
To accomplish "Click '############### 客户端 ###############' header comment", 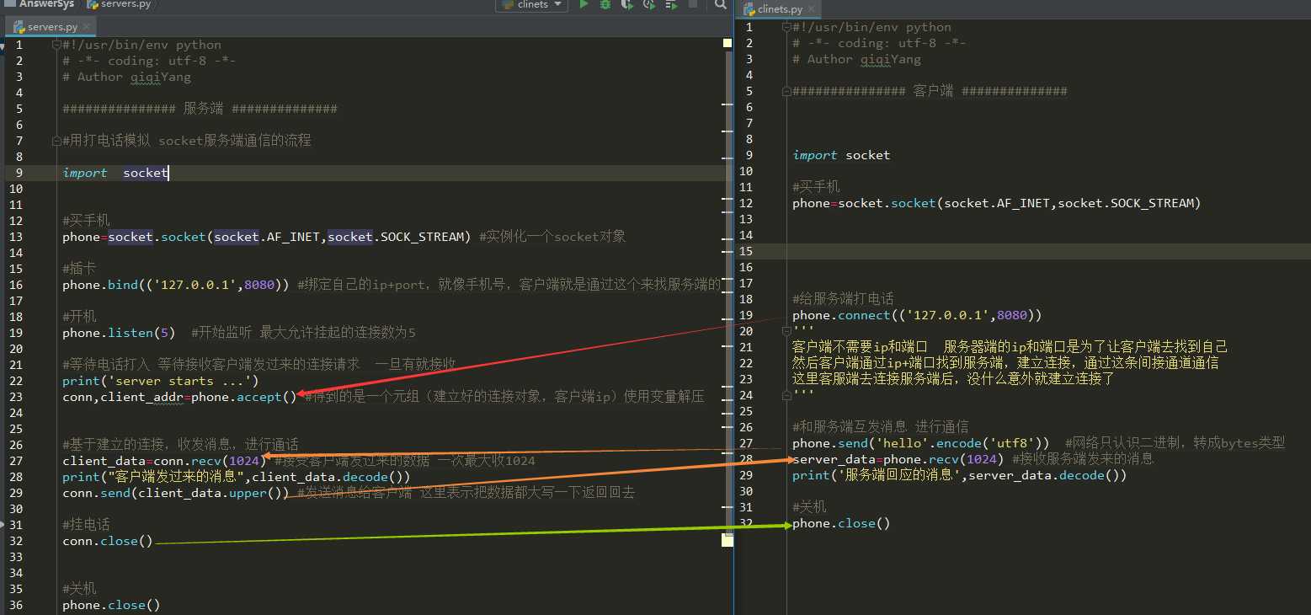I will pos(930,91).
